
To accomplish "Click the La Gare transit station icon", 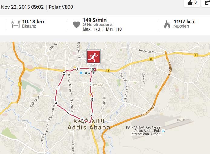I will (x=81, y=73).
